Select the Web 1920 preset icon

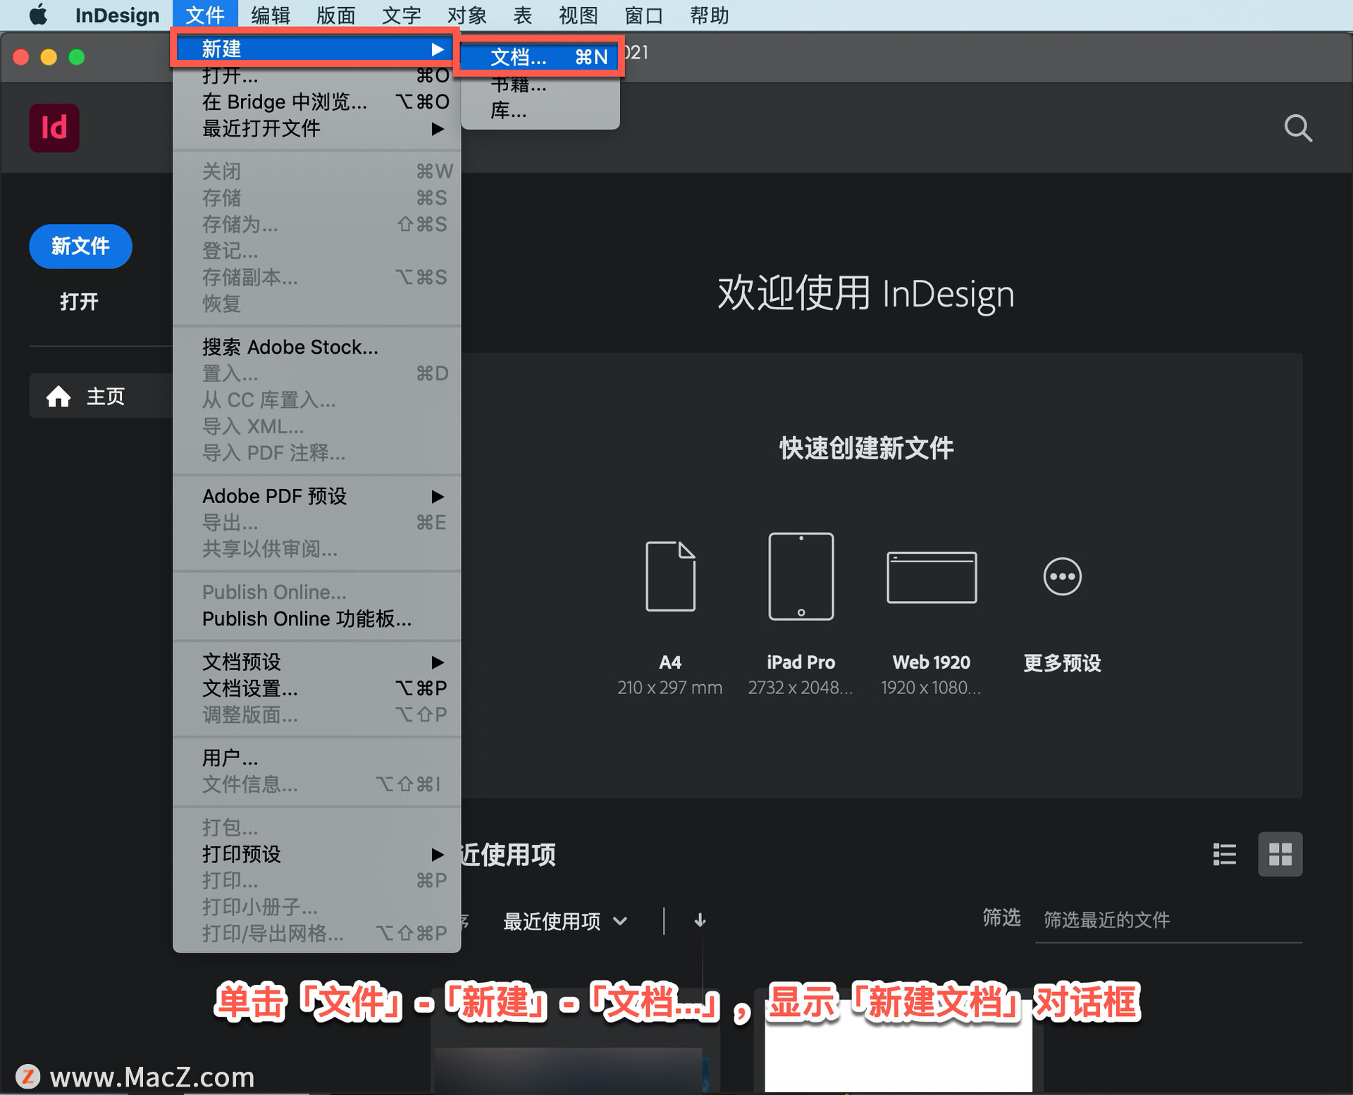932,577
